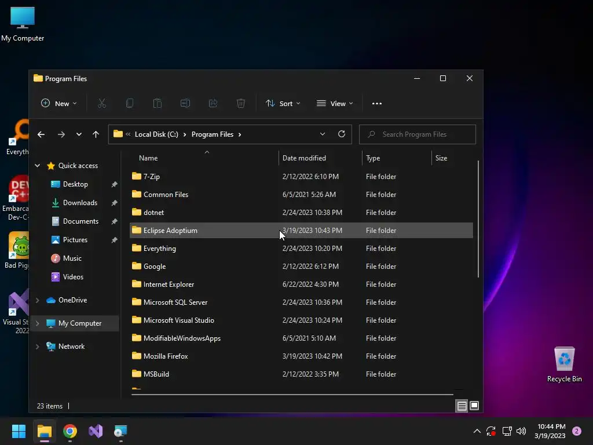Switch to details view layout icon
The width and height of the screenshot is (593, 445).
pos(462,406)
